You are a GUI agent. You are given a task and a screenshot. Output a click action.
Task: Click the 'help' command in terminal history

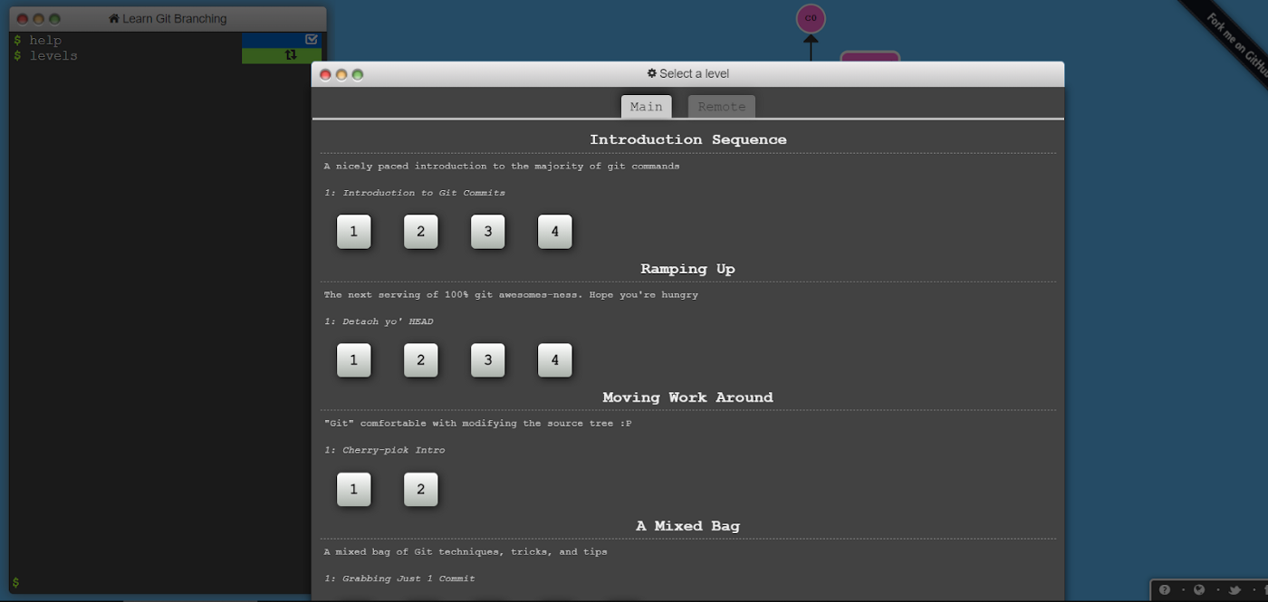[45, 40]
